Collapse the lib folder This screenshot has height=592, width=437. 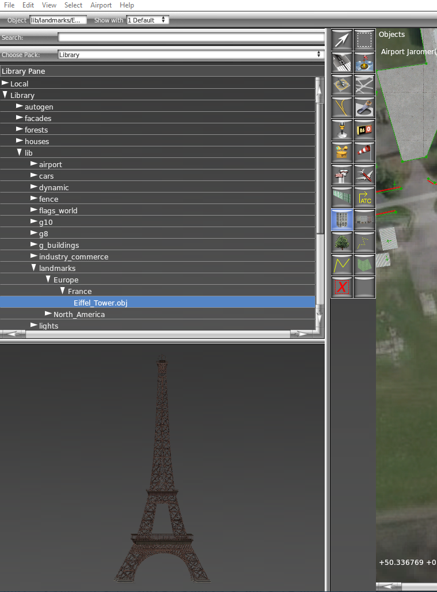point(19,152)
